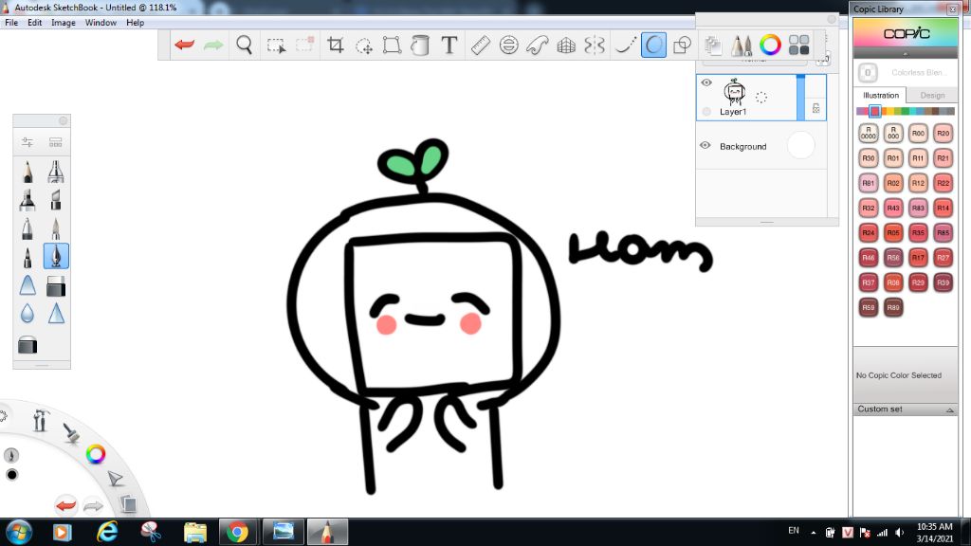The image size is (971, 546).
Task: Select the rectangular Selection tool
Action: (x=276, y=45)
